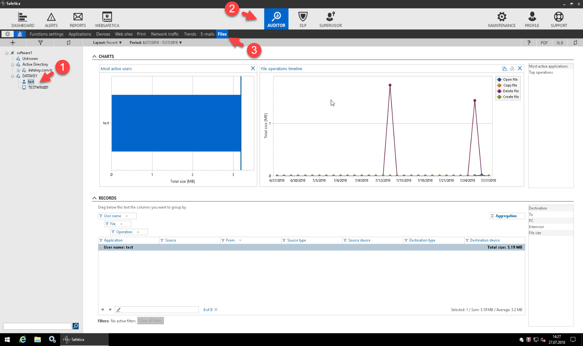Open help question mark button
583x346 pixels.
[x=529, y=43]
